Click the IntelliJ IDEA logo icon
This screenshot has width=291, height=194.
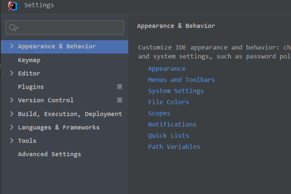point(12,5)
